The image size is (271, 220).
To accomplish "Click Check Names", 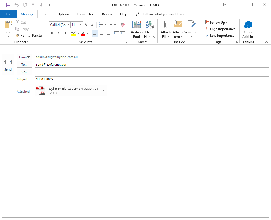I will (x=149, y=29).
